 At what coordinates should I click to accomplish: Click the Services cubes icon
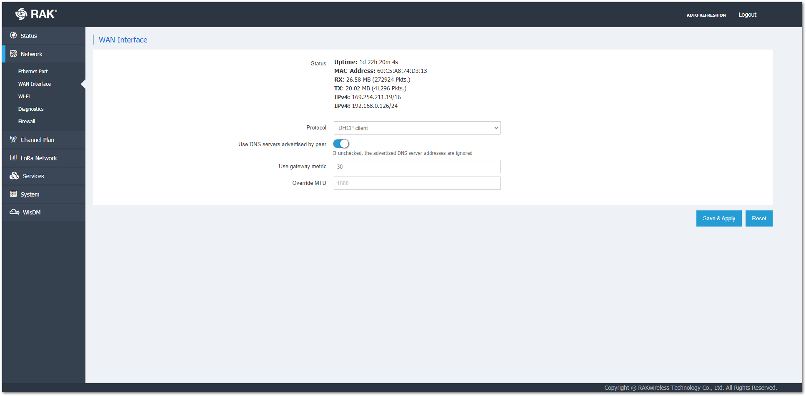(x=14, y=176)
